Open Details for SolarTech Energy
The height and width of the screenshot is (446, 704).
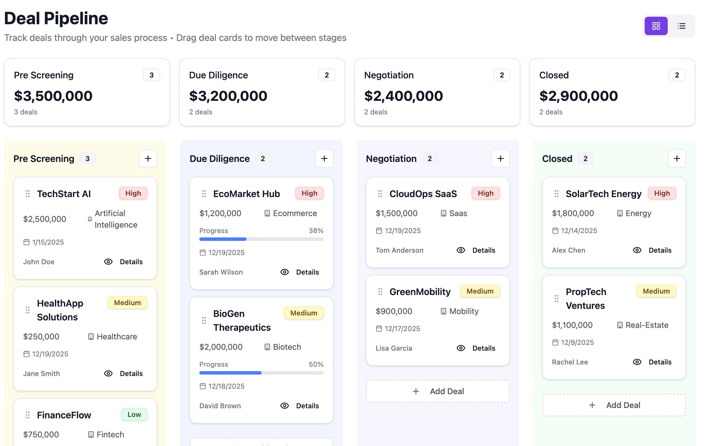(660, 250)
